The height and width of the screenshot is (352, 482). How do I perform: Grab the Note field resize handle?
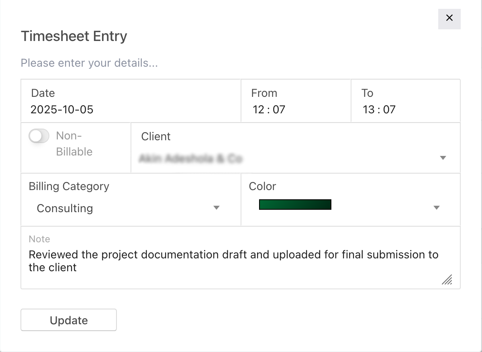pos(447,280)
